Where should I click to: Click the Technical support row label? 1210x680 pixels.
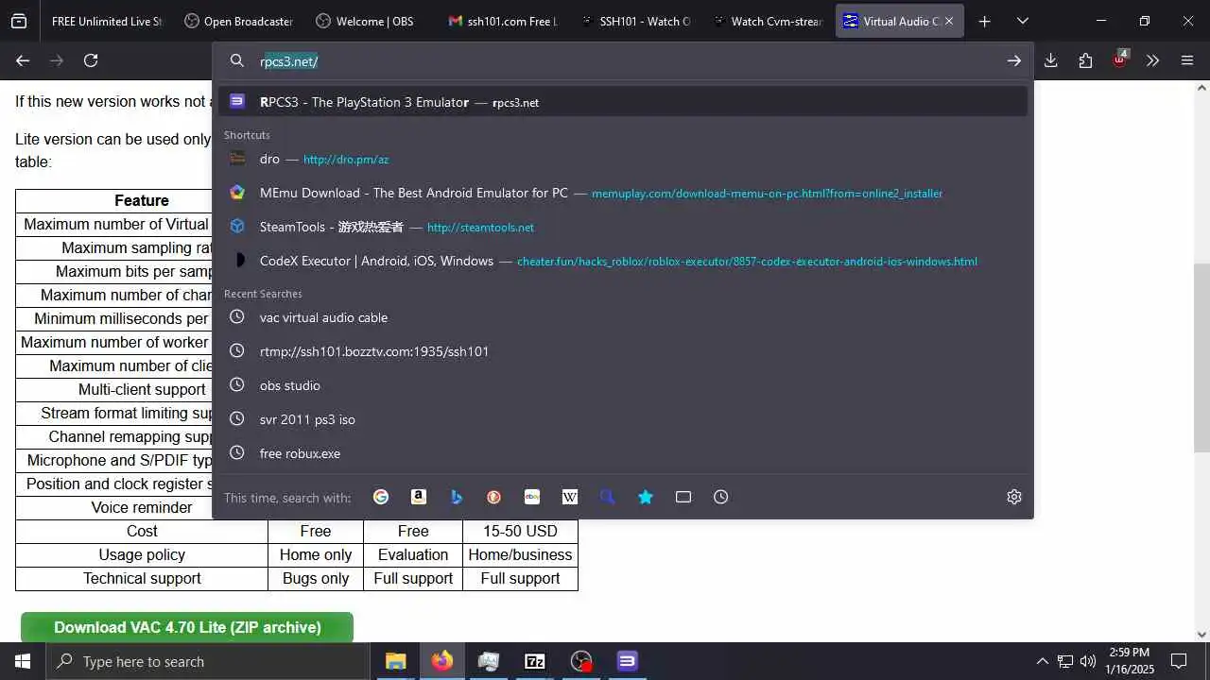tap(142, 578)
